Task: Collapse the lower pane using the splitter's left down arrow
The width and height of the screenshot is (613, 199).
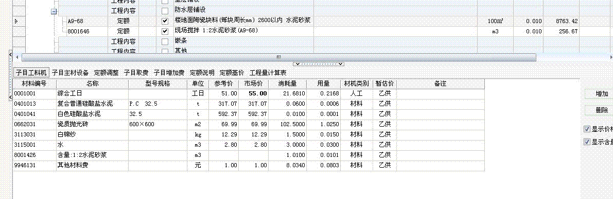Action: pyautogui.click(x=299, y=64)
